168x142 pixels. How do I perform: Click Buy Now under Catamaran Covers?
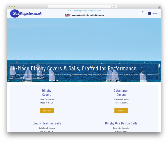pos(121,111)
